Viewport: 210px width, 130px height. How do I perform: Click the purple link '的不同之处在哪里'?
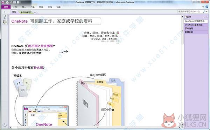point(41,46)
